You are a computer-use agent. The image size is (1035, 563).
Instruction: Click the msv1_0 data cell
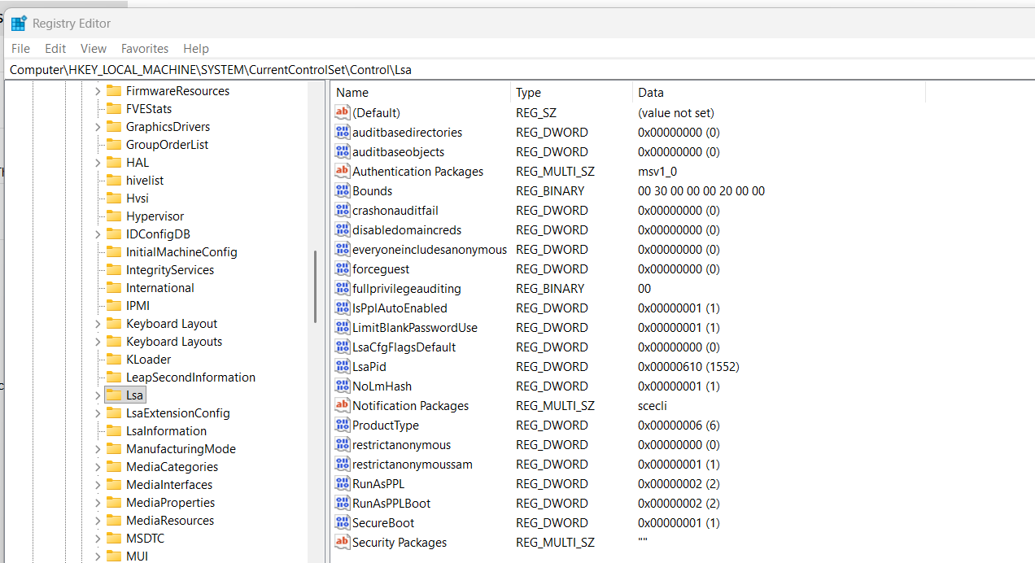tap(657, 172)
